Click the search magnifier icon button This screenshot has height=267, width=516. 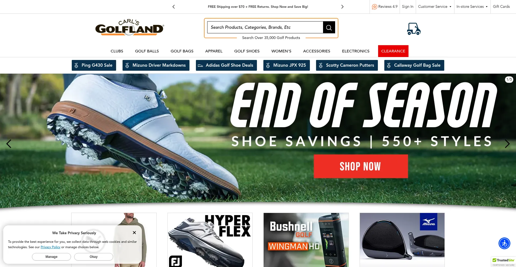pos(329,27)
